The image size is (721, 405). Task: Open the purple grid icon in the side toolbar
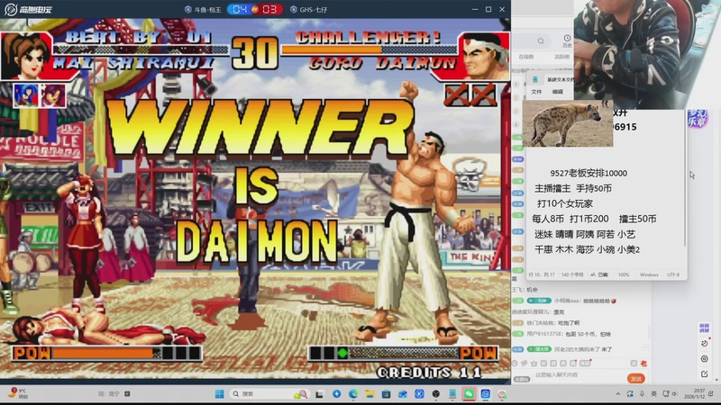(x=704, y=328)
